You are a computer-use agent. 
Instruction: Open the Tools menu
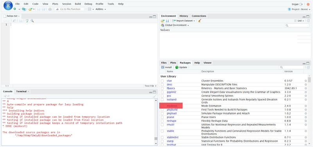point(111,4)
